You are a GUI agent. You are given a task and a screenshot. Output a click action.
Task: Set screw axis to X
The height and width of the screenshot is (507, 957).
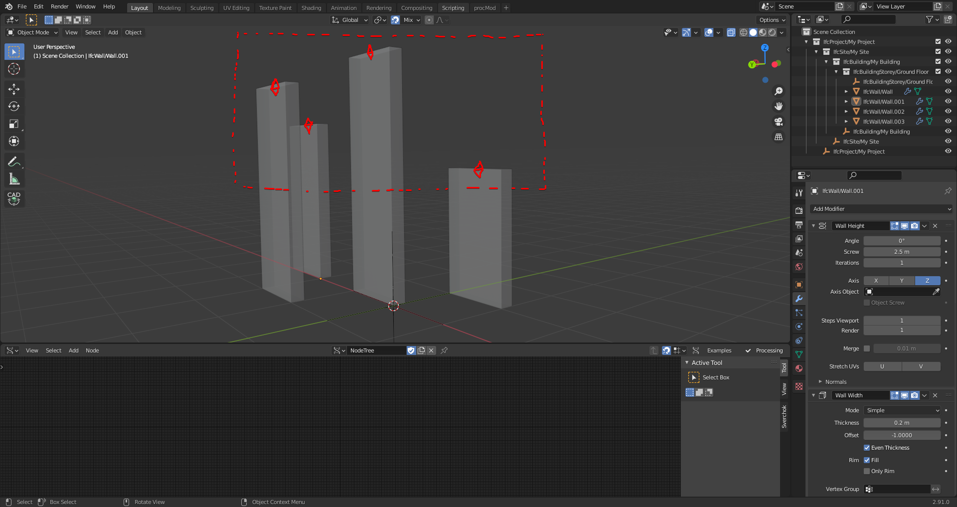pyautogui.click(x=876, y=281)
